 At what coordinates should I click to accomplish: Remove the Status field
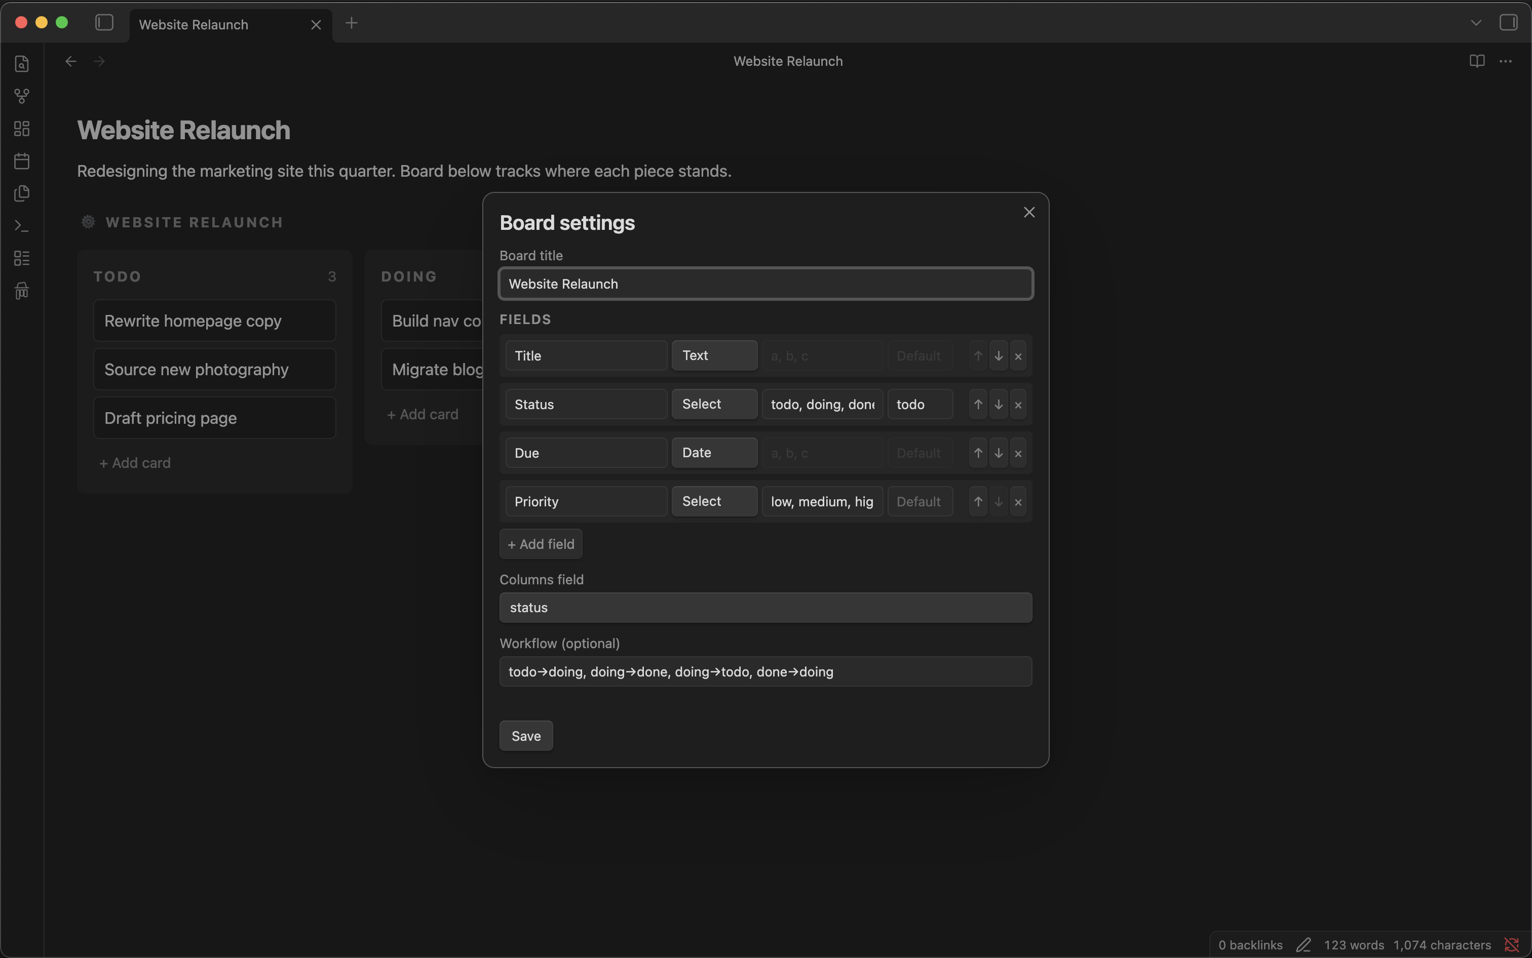click(1018, 404)
